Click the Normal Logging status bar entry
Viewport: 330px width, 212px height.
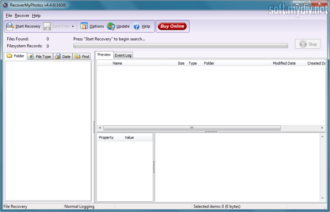[79, 206]
